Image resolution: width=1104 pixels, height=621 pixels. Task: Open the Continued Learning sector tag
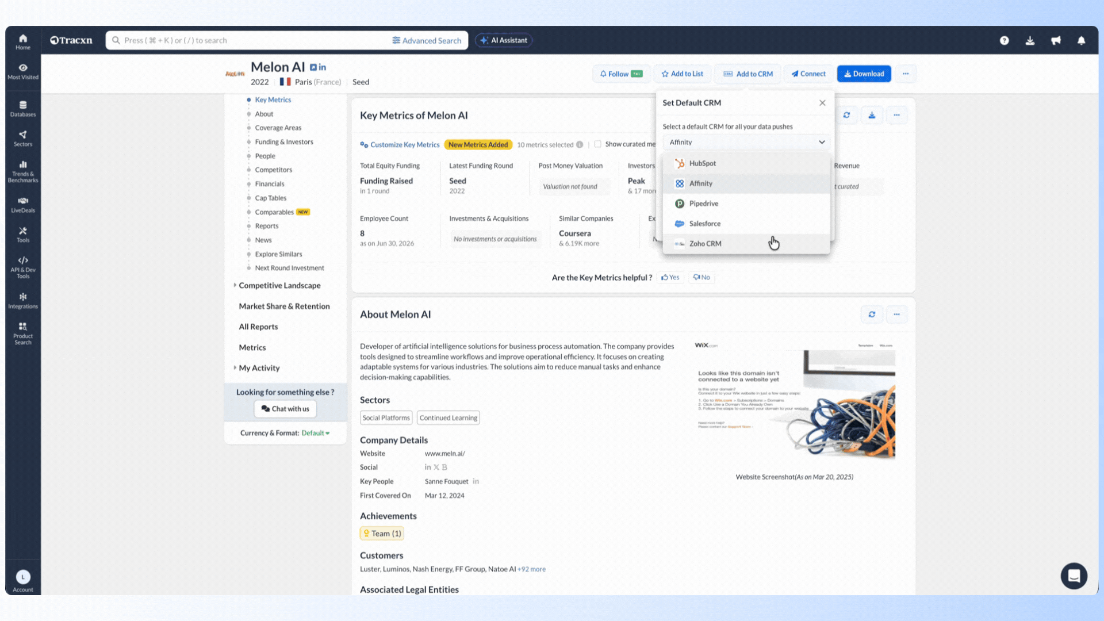click(x=448, y=418)
